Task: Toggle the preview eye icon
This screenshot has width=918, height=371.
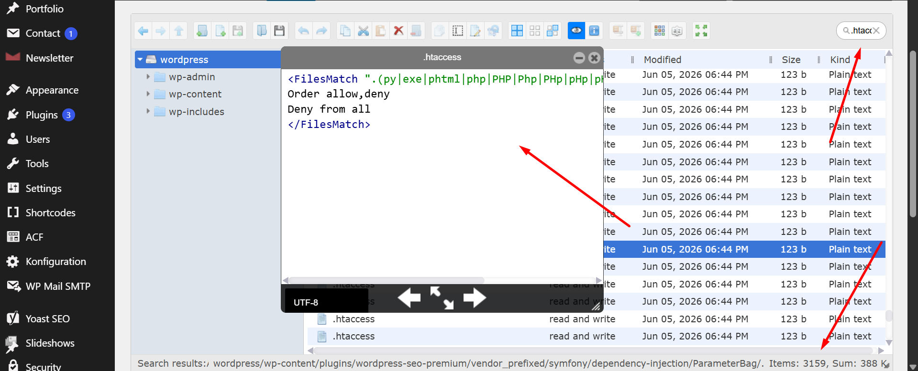Action: [x=576, y=31]
